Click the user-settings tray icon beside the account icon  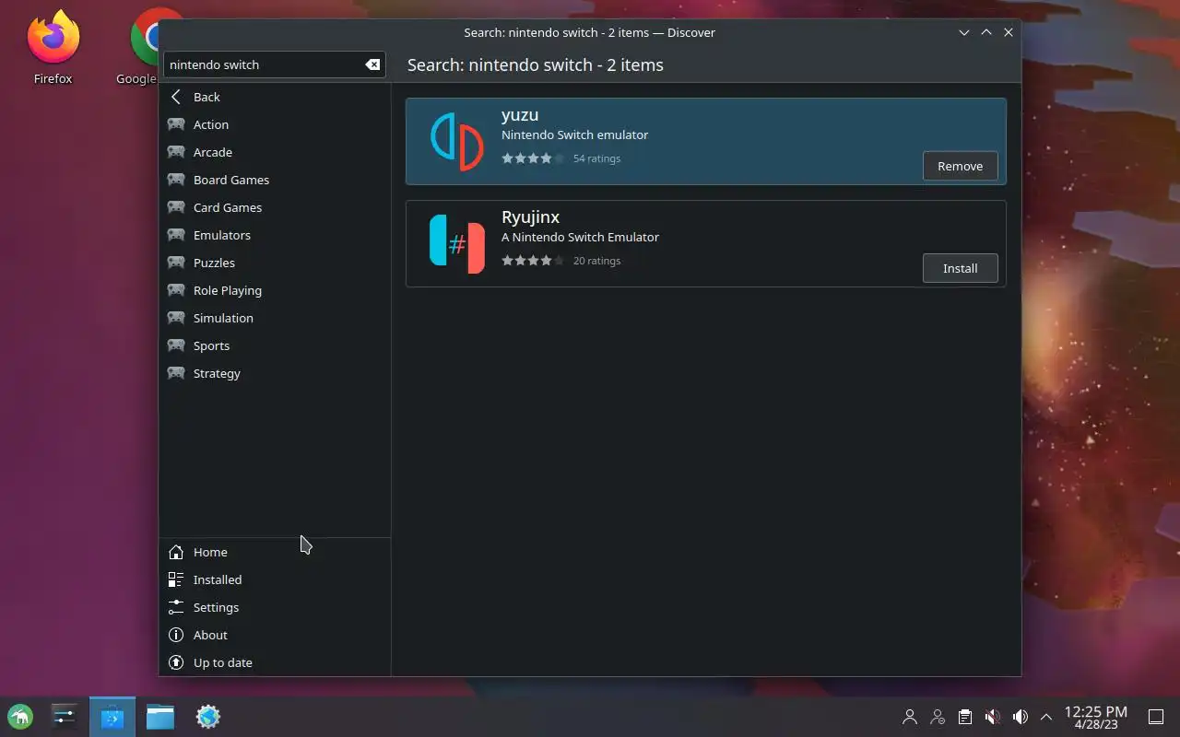tap(938, 717)
